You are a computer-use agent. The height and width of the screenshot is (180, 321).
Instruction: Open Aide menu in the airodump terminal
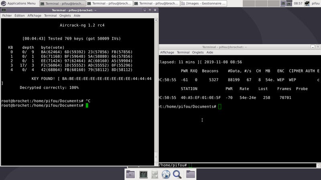(x=209, y=52)
